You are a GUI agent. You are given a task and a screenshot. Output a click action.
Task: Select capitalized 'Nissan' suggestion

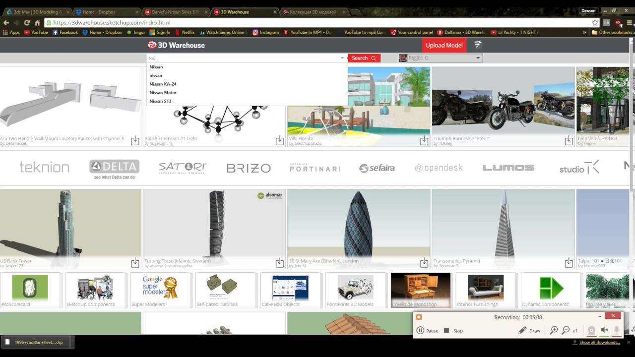tap(156, 67)
